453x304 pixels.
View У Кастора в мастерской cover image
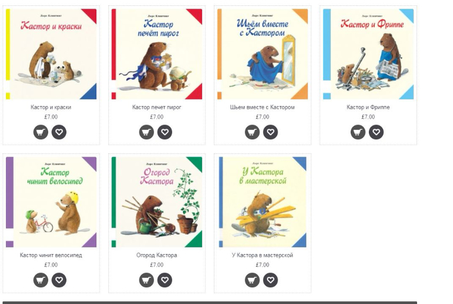point(262,202)
